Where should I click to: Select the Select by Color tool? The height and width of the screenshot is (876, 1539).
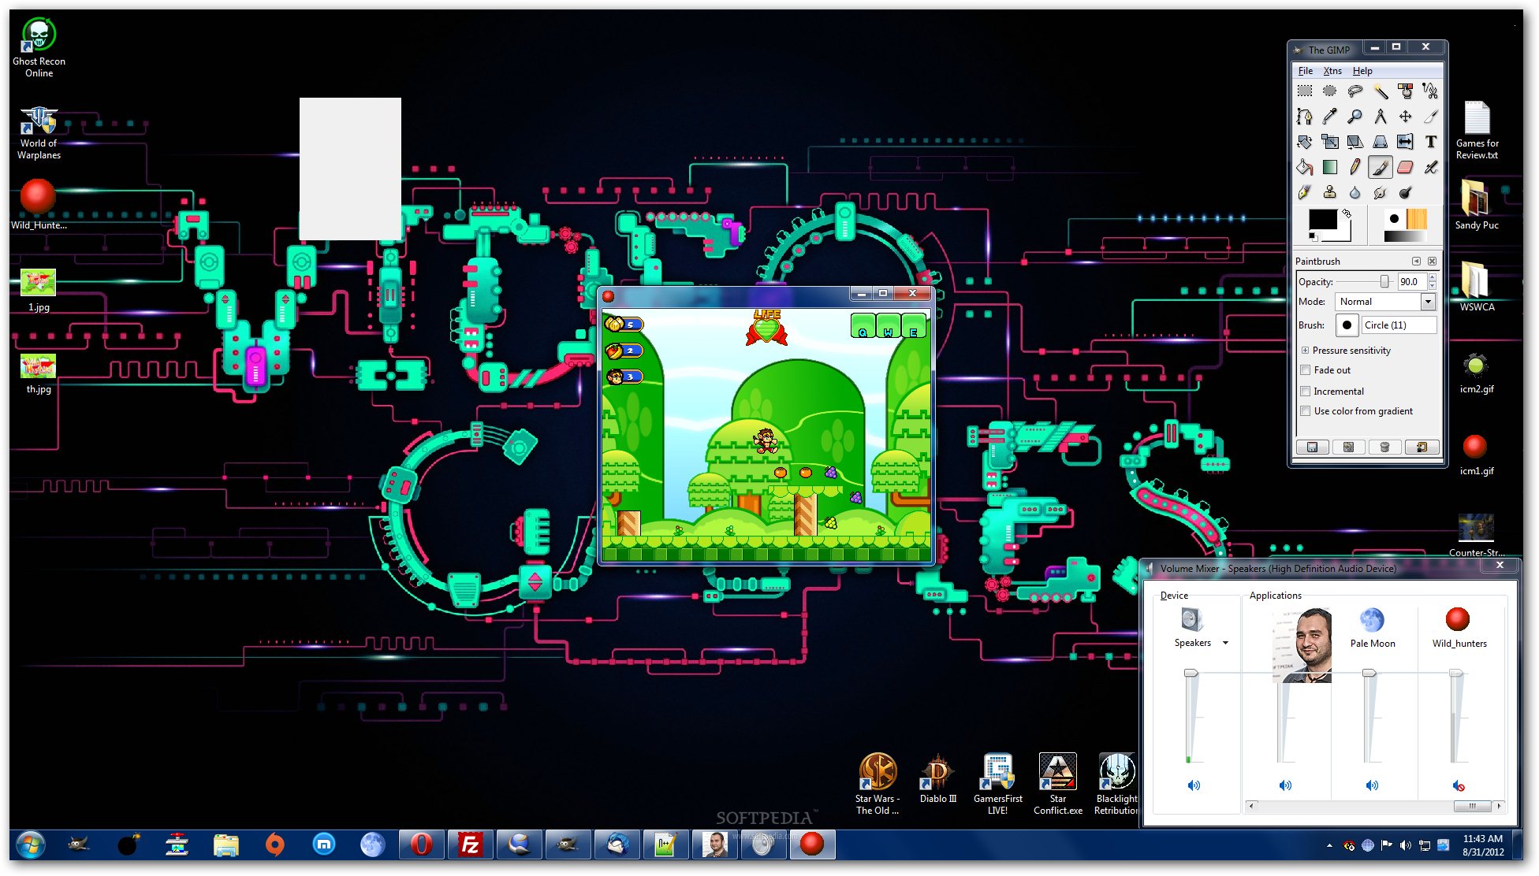[1406, 91]
